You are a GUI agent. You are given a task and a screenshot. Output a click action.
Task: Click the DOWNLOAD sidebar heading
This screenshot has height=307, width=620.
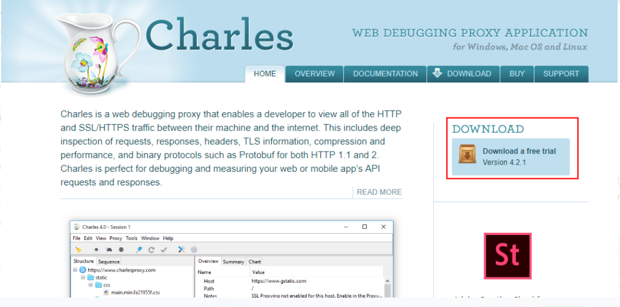coord(488,129)
